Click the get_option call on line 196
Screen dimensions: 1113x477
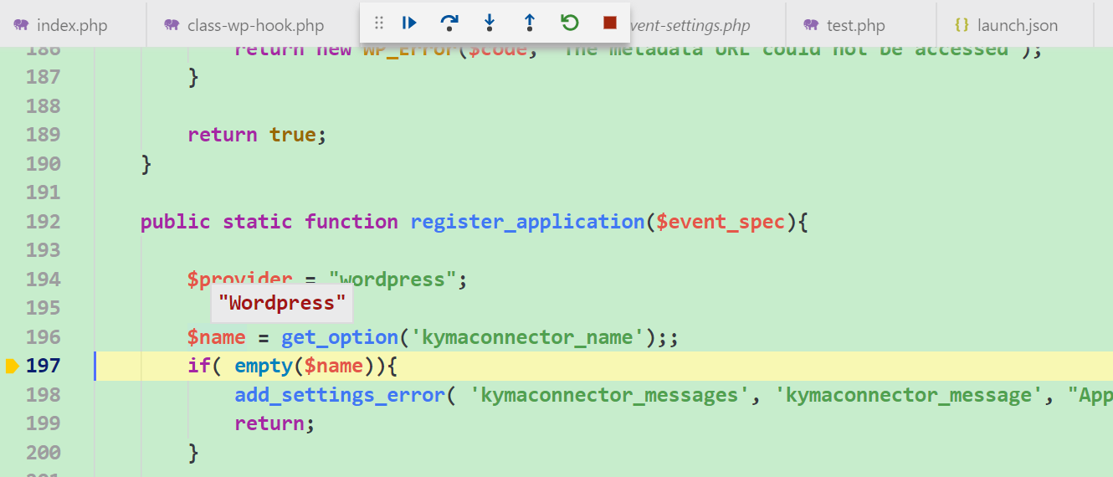(340, 337)
